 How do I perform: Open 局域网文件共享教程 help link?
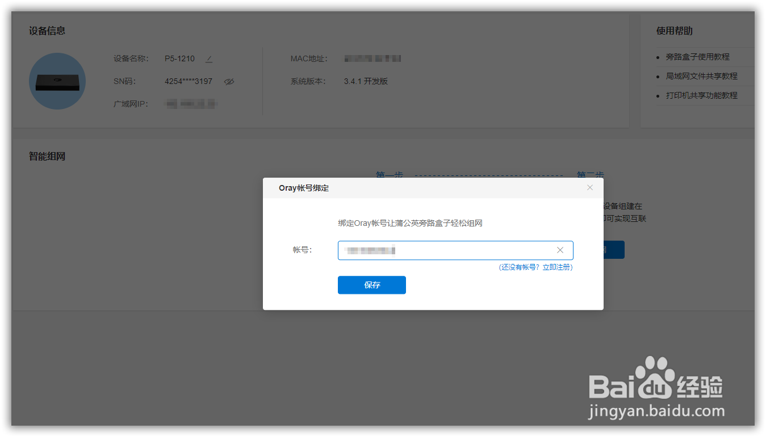click(702, 76)
